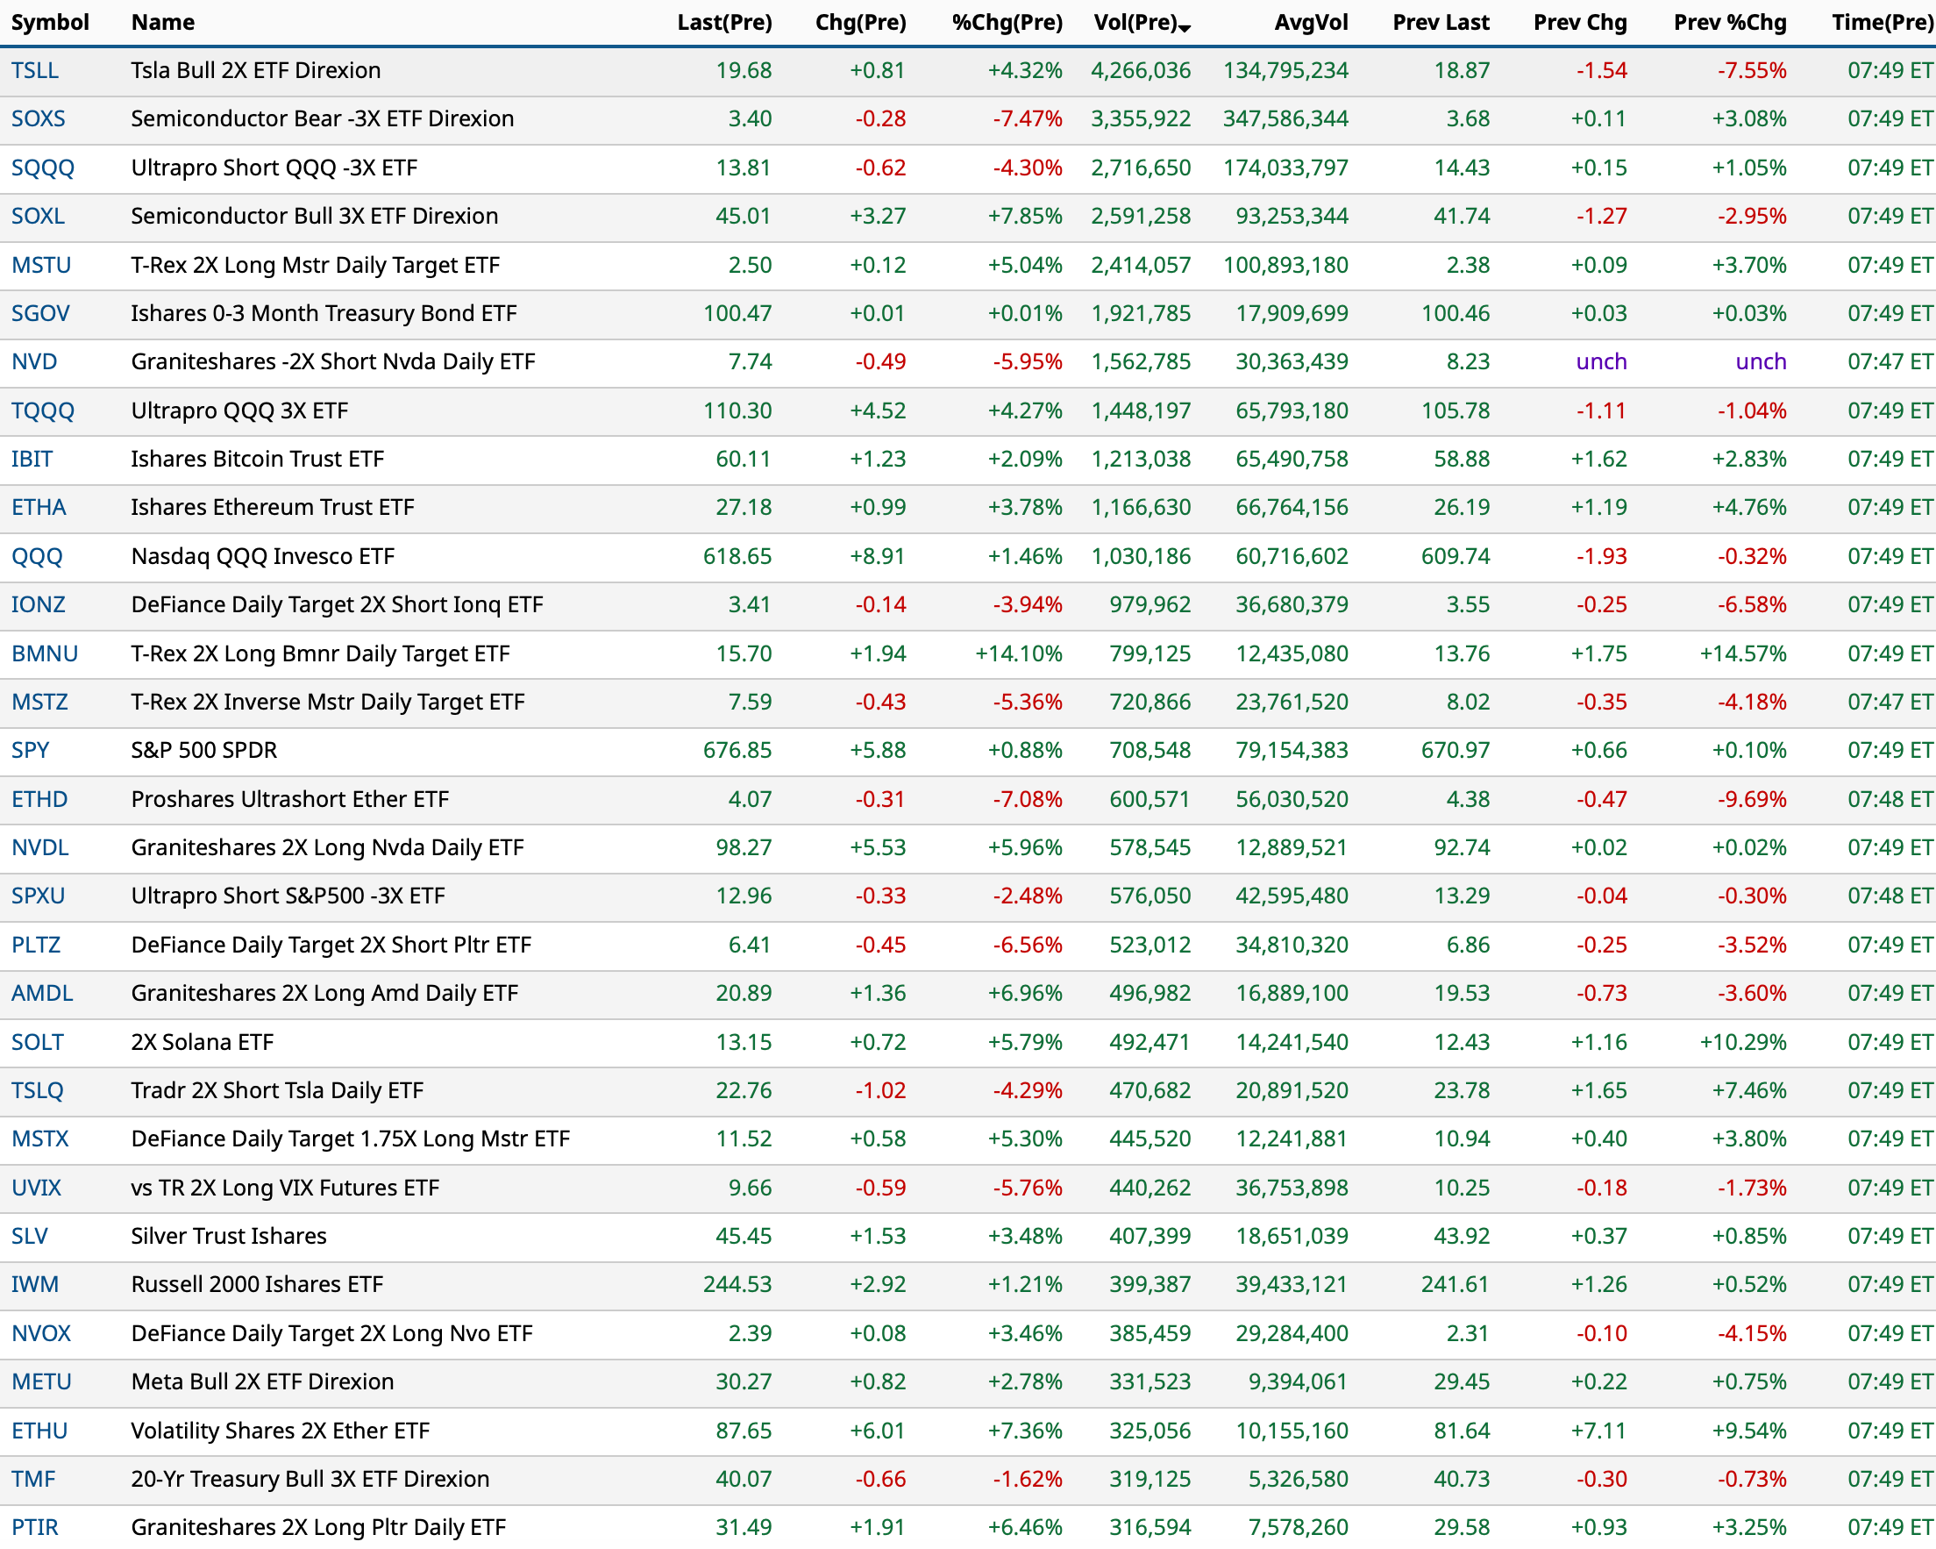
Task: Sort by Name column header
Action: click(x=162, y=23)
